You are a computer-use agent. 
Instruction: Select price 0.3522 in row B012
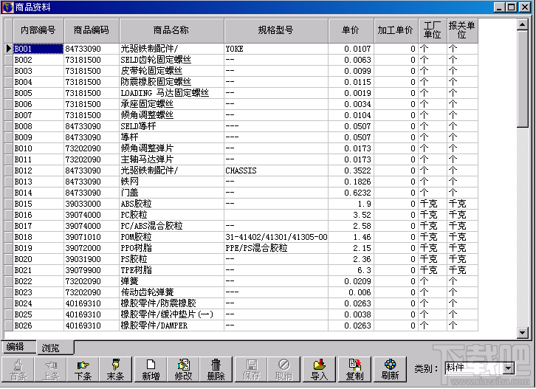pyautogui.click(x=351, y=171)
